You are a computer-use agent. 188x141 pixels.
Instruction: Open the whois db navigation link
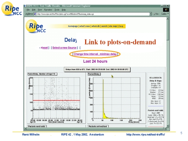[95, 26]
